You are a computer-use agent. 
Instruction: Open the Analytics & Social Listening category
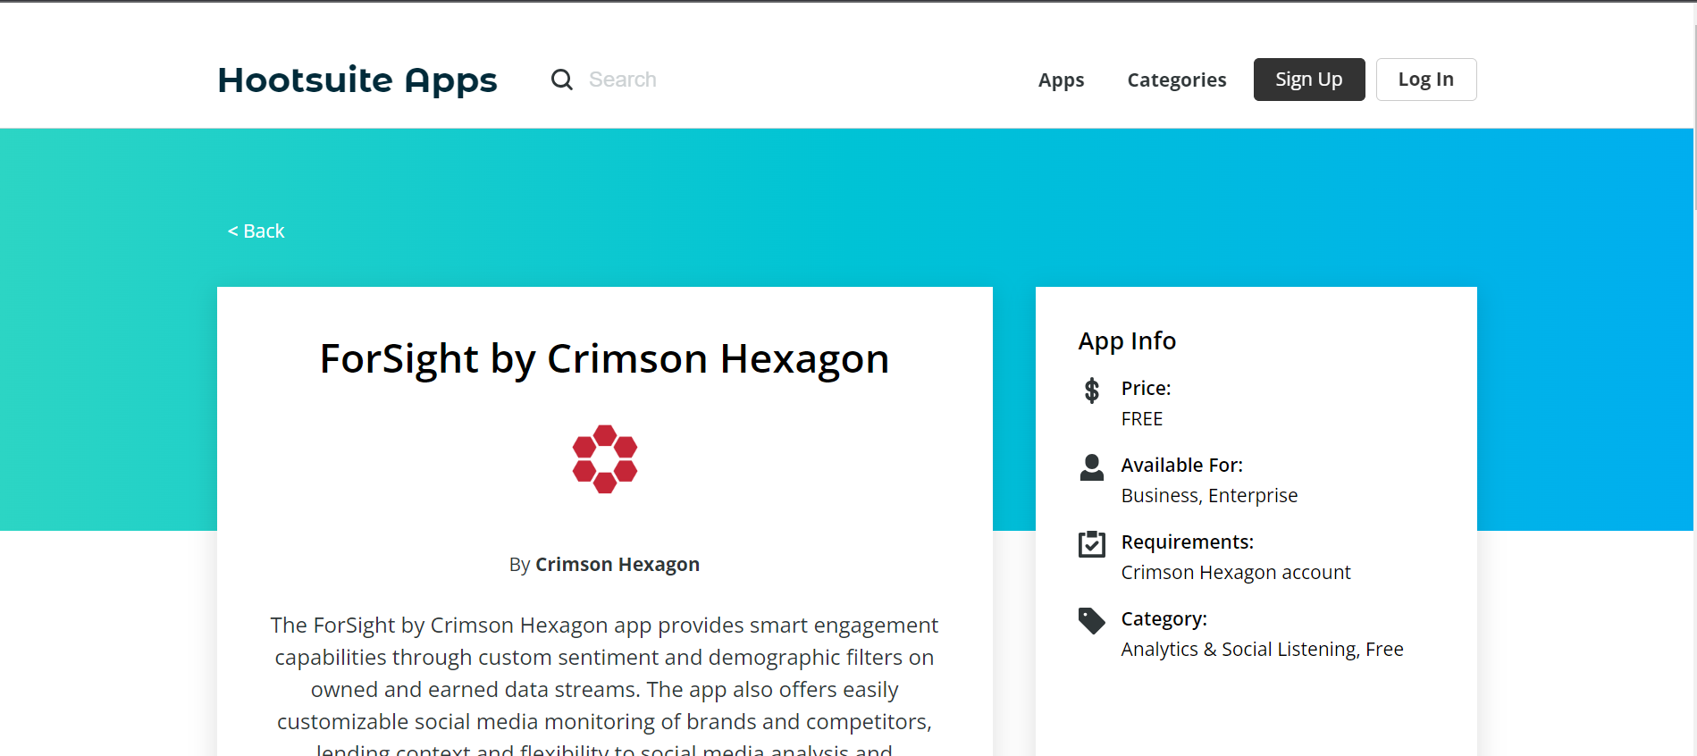click(1240, 650)
